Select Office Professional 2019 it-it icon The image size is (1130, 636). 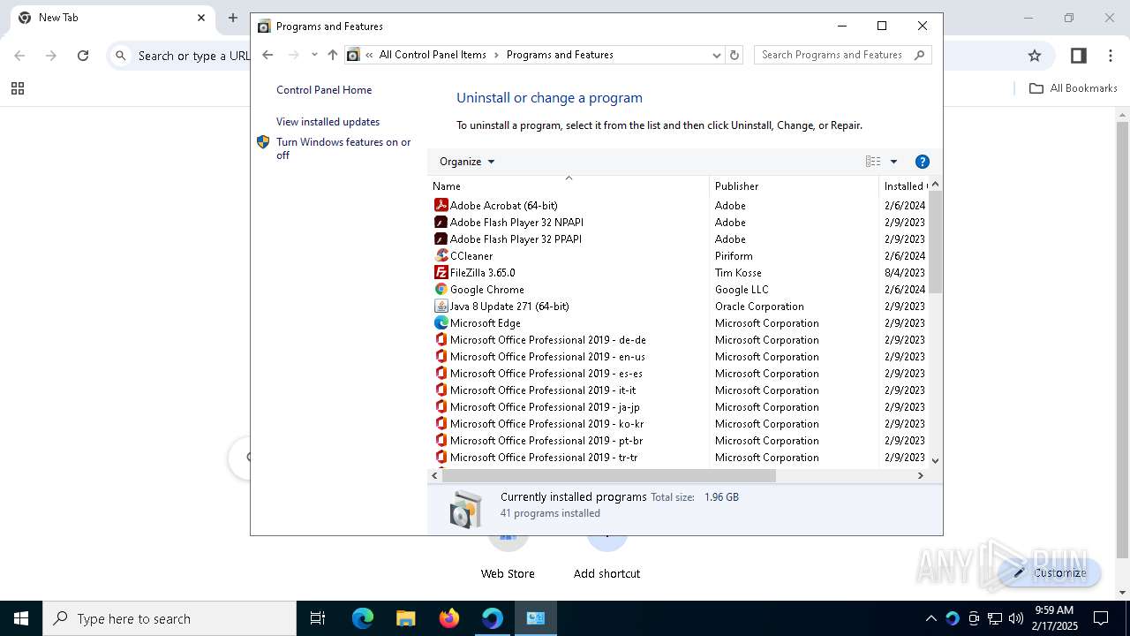click(x=441, y=390)
